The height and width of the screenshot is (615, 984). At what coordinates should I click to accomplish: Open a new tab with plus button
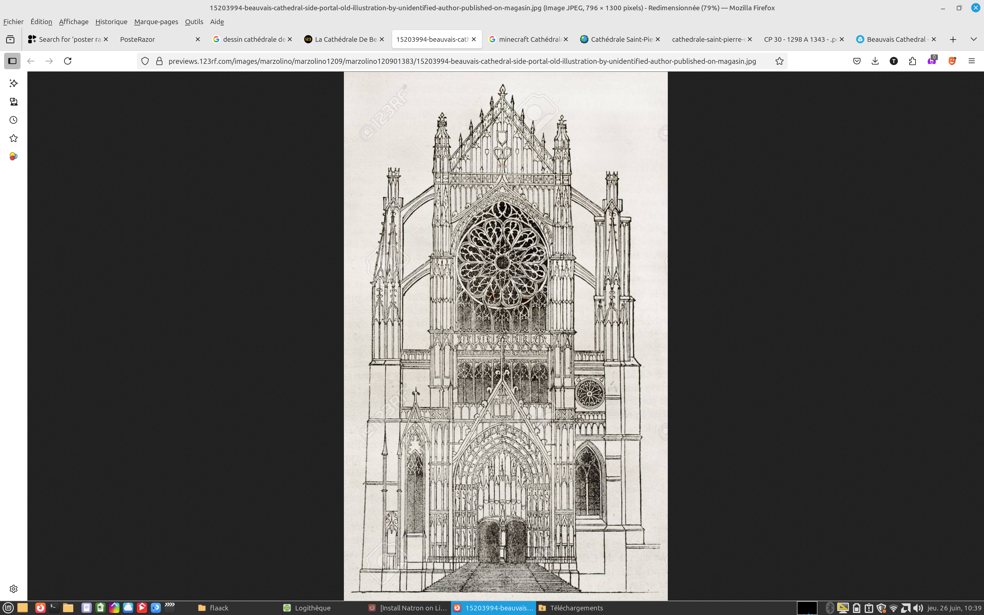coord(953,39)
